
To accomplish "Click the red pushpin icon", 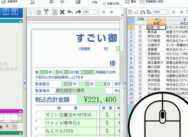I will tap(7, 126).
